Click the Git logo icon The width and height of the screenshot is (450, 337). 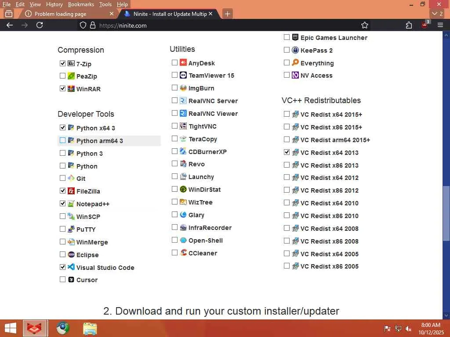(71, 178)
